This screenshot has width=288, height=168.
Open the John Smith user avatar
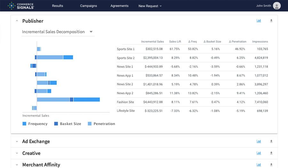click(x=277, y=6)
